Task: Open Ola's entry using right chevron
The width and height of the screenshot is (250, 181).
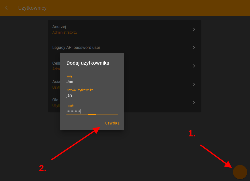Action: tap(194, 103)
